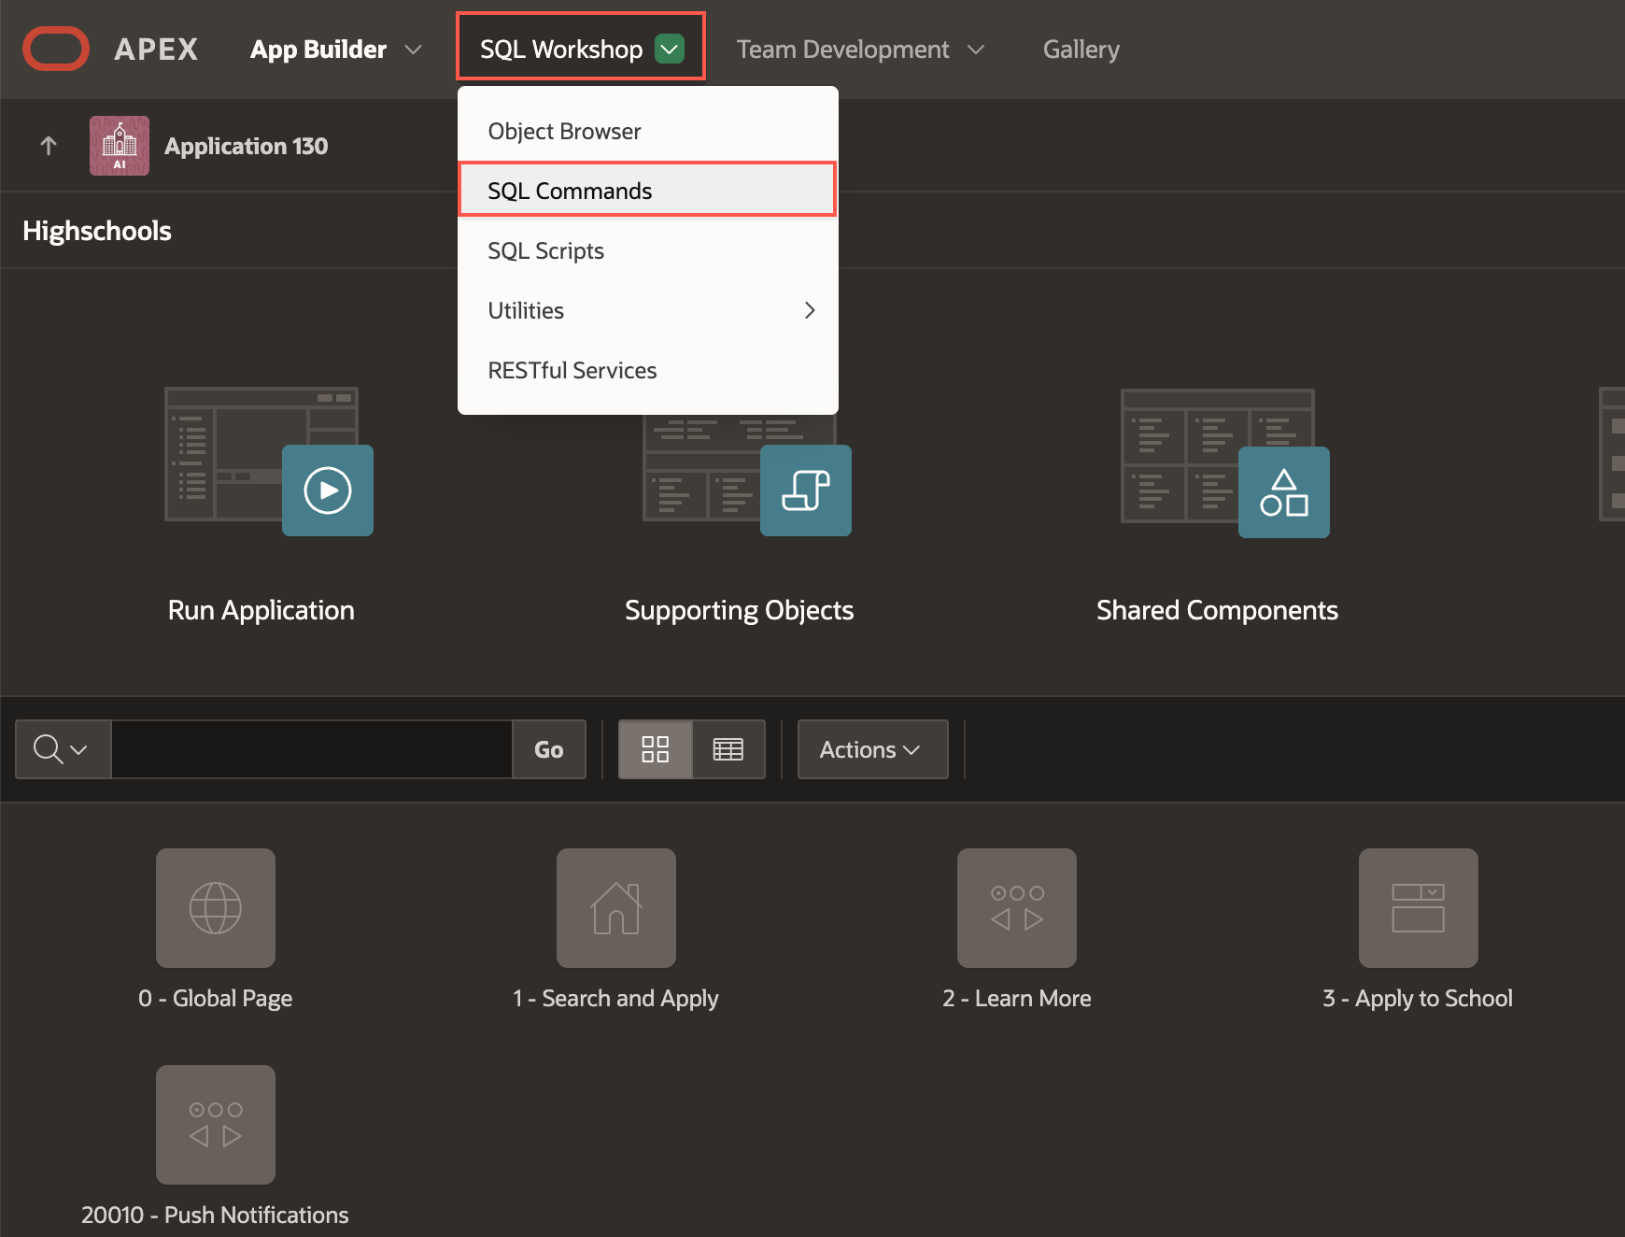Open the Supporting Objects label
Image resolution: width=1625 pixels, height=1237 pixels.
[x=739, y=610]
